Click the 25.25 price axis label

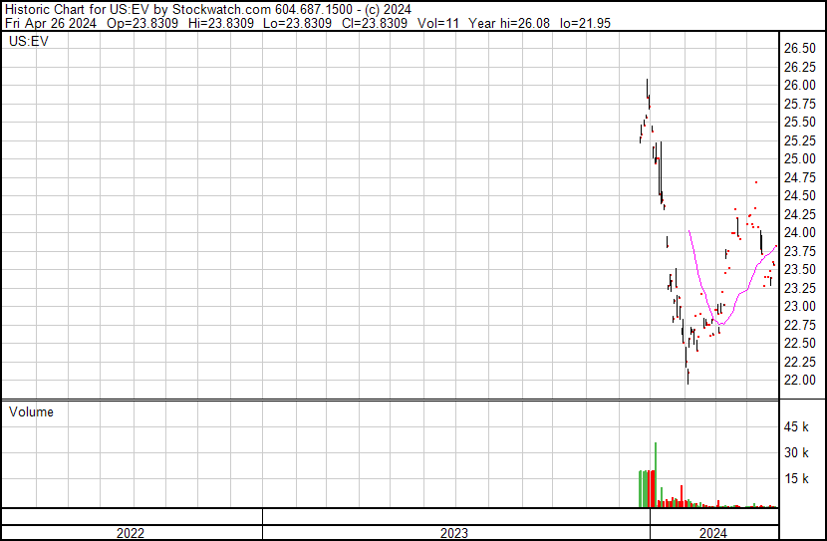click(x=799, y=140)
